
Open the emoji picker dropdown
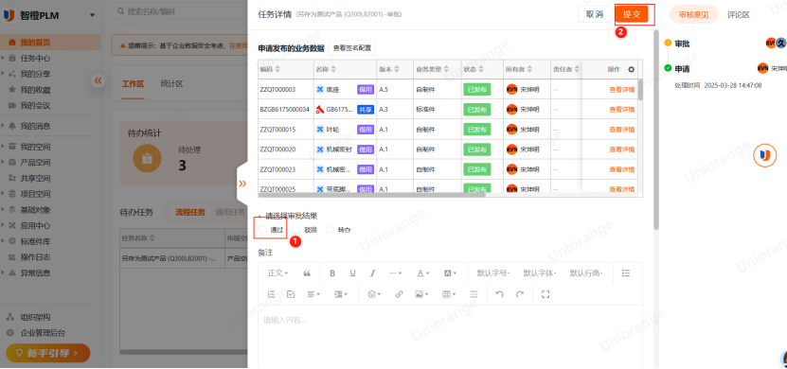[x=374, y=294]
